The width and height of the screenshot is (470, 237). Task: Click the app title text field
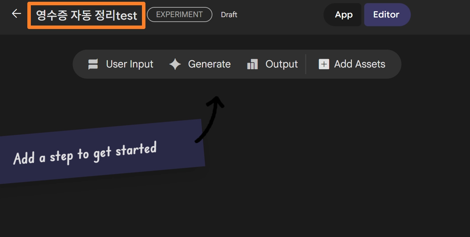86,15
